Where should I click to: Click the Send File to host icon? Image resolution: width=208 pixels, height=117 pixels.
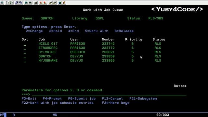[17, 3]
